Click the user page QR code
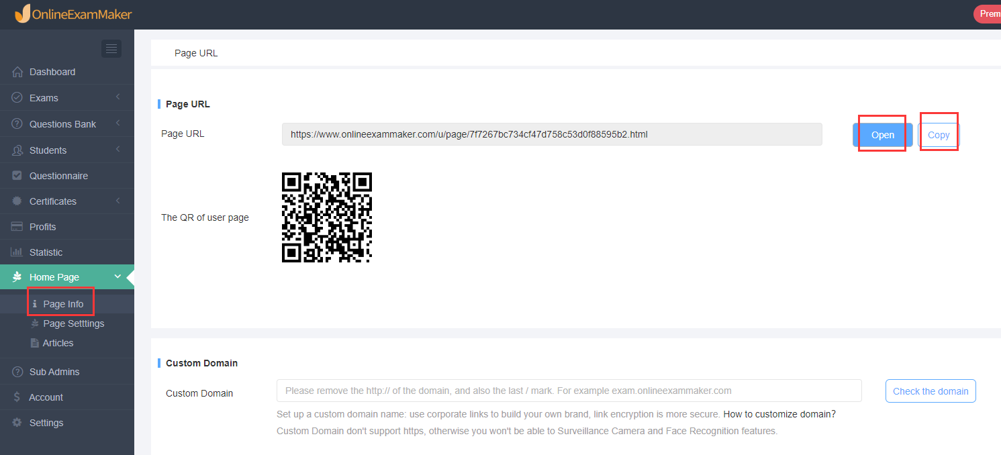Viewport: 1001px width, 455px height. pyautogui.click(x=327, y=217)
